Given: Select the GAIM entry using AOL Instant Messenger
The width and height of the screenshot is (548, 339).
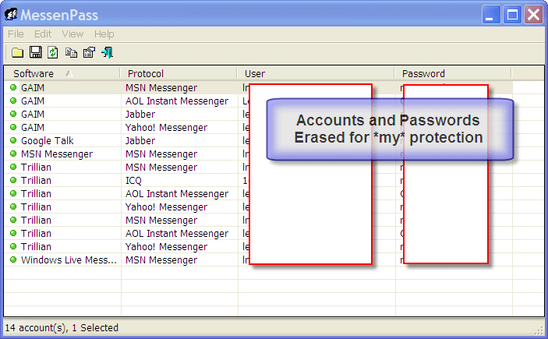Looking at the screenshot, I should 33,101.
